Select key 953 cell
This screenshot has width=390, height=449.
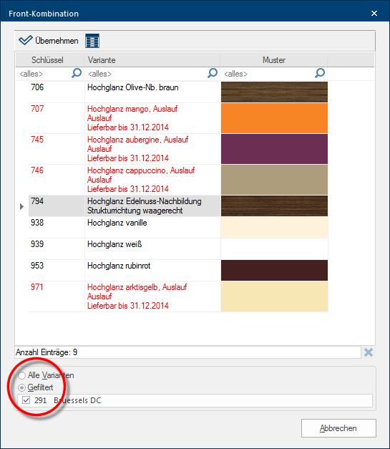tap(57, 270)
